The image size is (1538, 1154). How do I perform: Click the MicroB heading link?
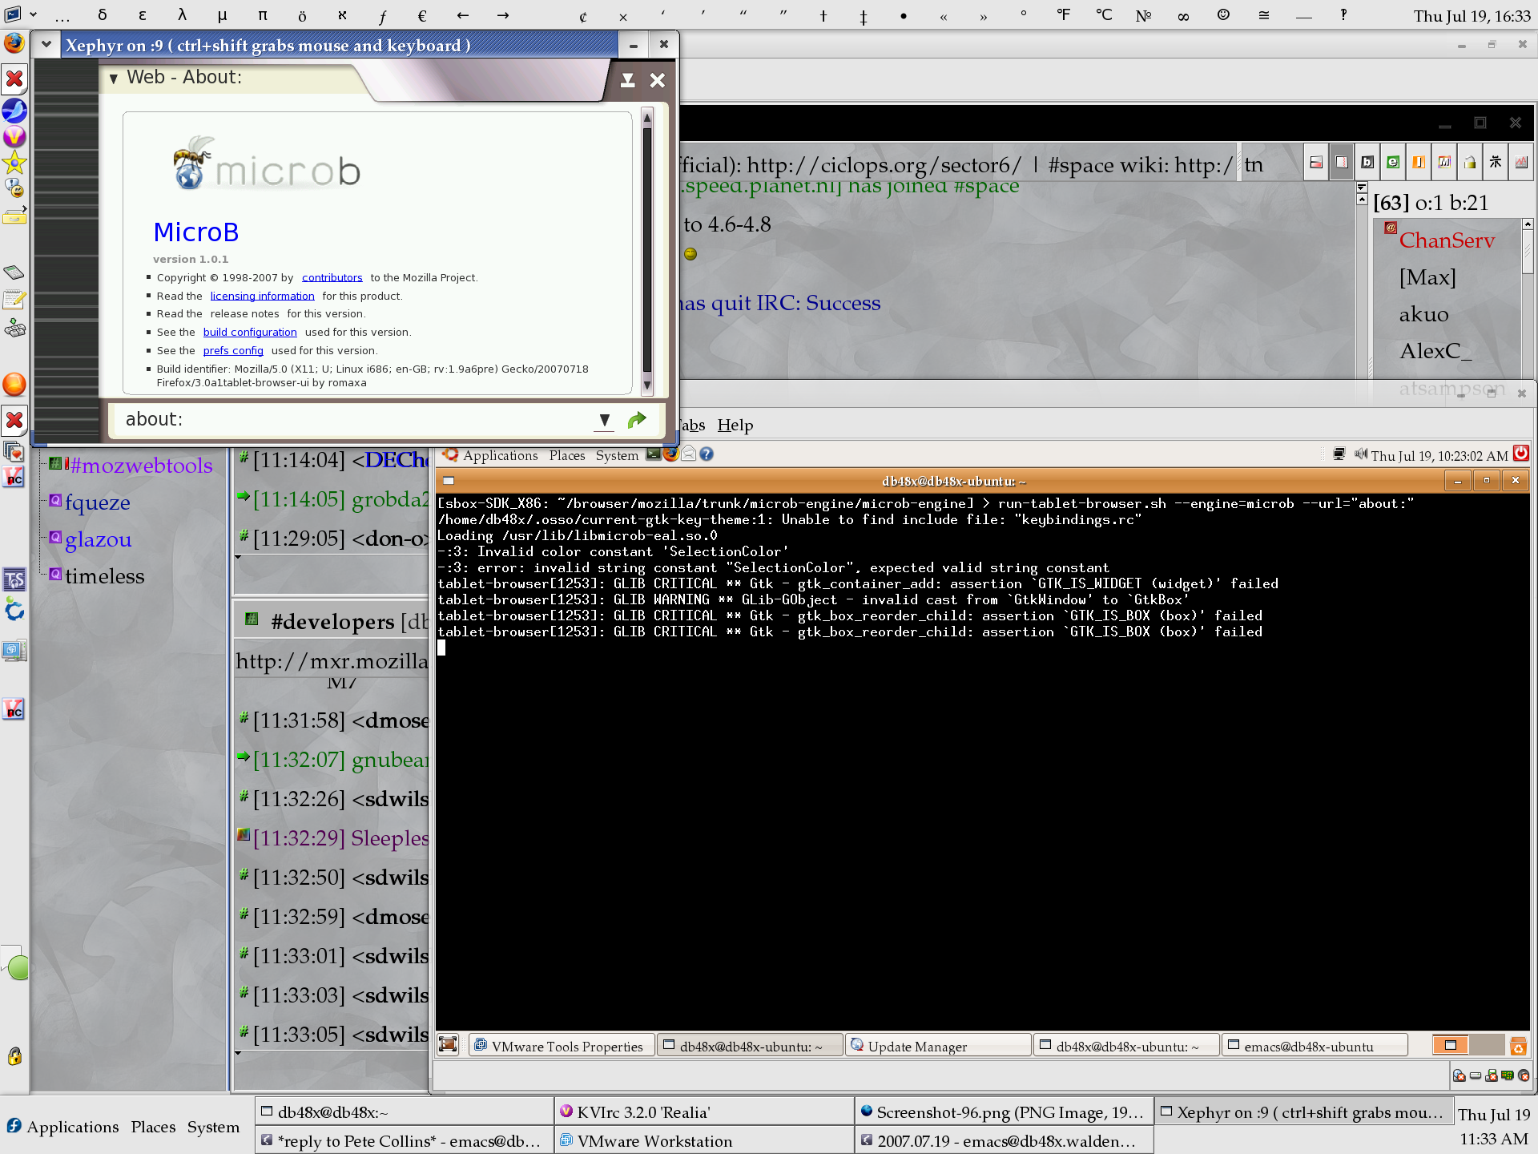point(196,232)
